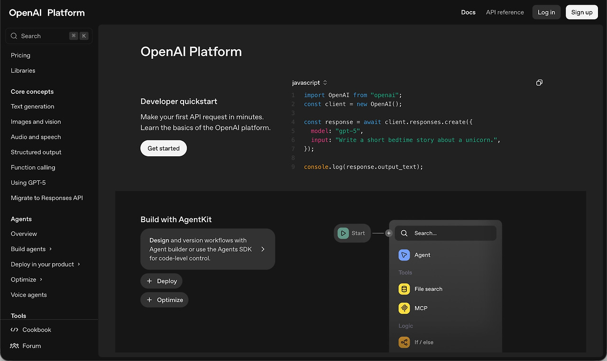The image size is (607, 361).
Task: Open Migrate to Responses API link
Action: coord(47,198)
